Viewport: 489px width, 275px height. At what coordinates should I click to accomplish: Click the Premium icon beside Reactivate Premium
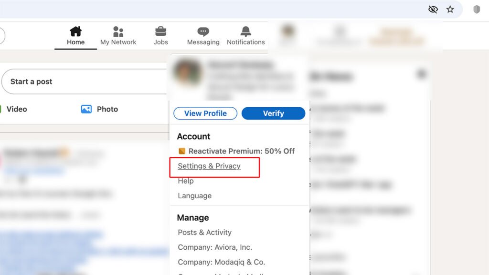(182, 151)
